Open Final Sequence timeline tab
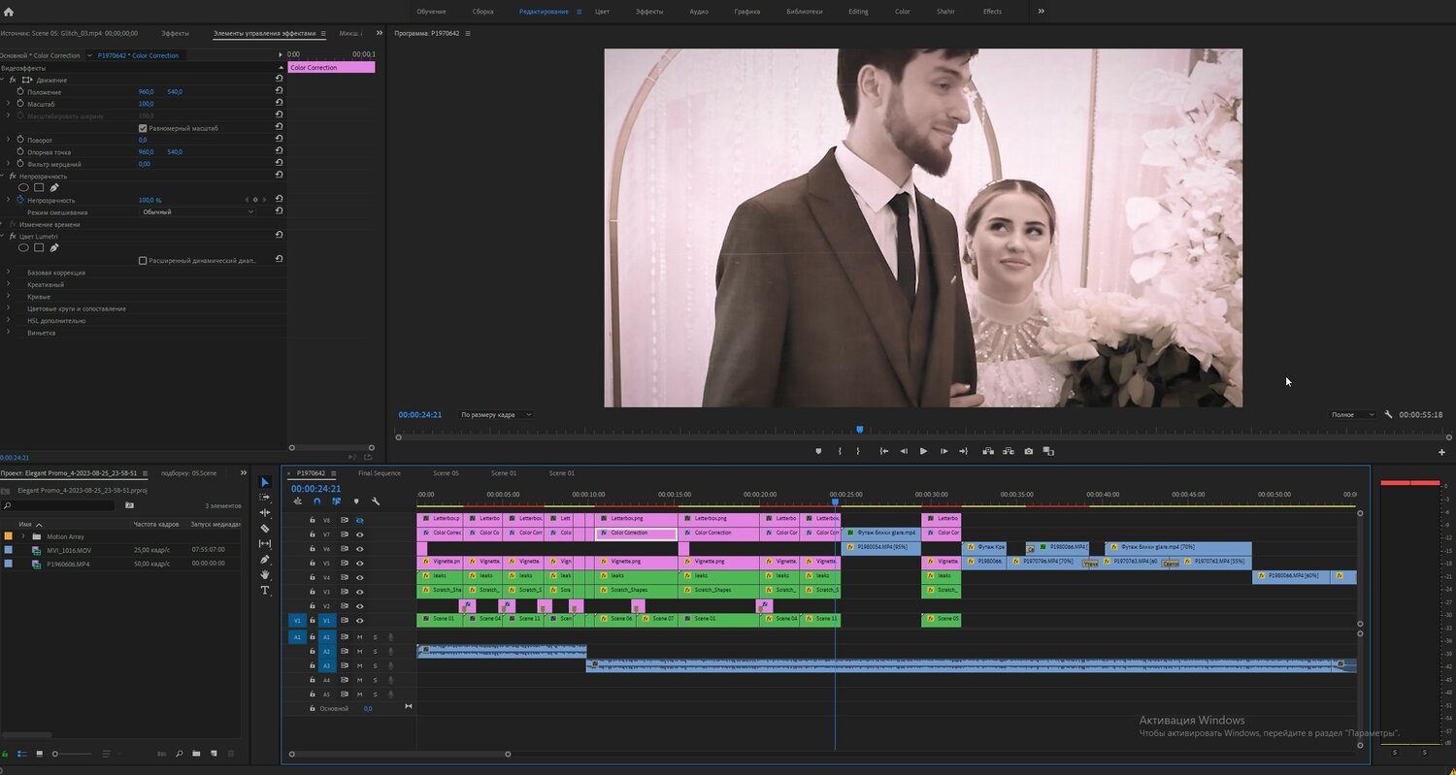 pyautogui.click(x=380, y=473)
